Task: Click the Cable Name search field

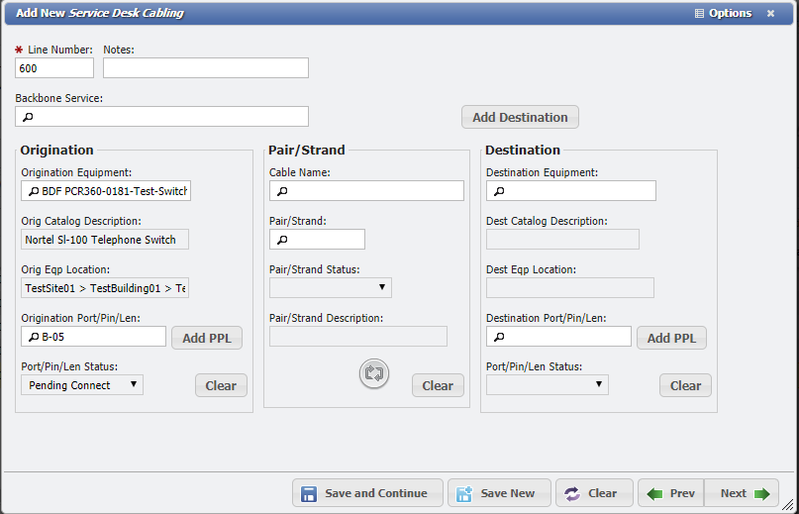Action: pyautogui.click(x=366, y=191)
